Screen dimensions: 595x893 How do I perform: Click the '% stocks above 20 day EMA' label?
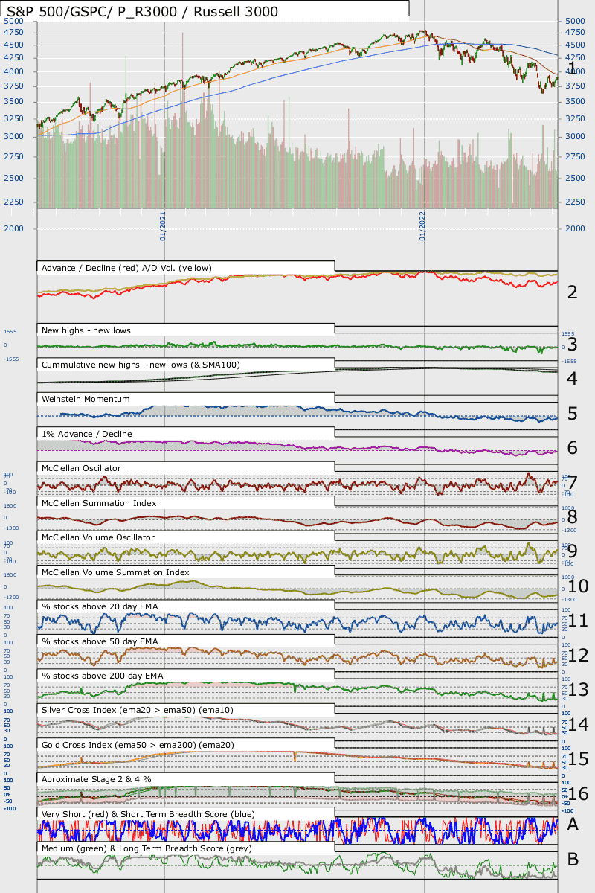(x=100, y=606)
